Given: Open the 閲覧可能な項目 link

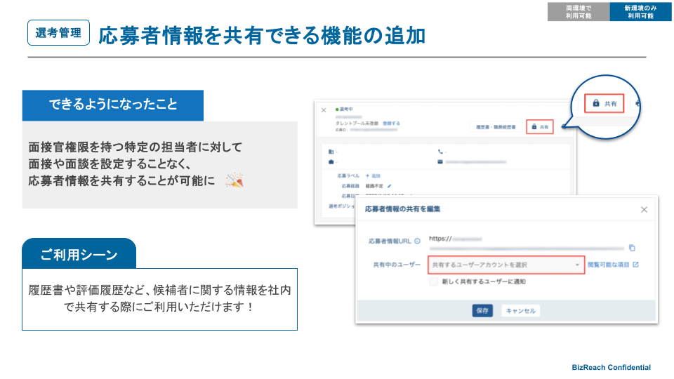Looking at the screenshot, I should click(x=608, y=265).
